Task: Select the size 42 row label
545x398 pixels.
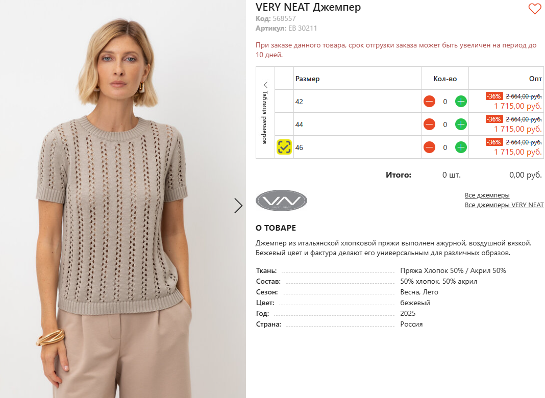Action: (299, 102)
